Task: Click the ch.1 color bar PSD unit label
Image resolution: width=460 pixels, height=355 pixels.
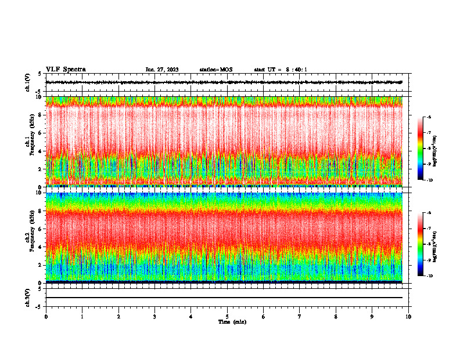Action: (435, 151)
